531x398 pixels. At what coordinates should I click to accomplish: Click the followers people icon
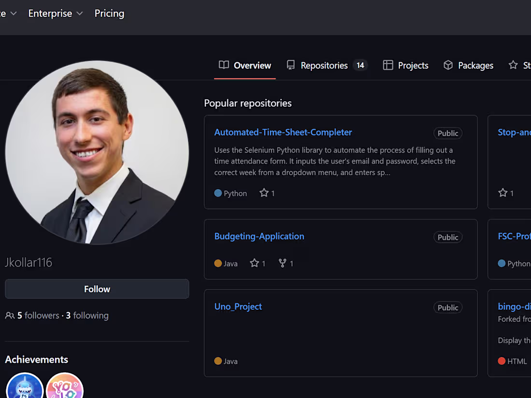10,316
